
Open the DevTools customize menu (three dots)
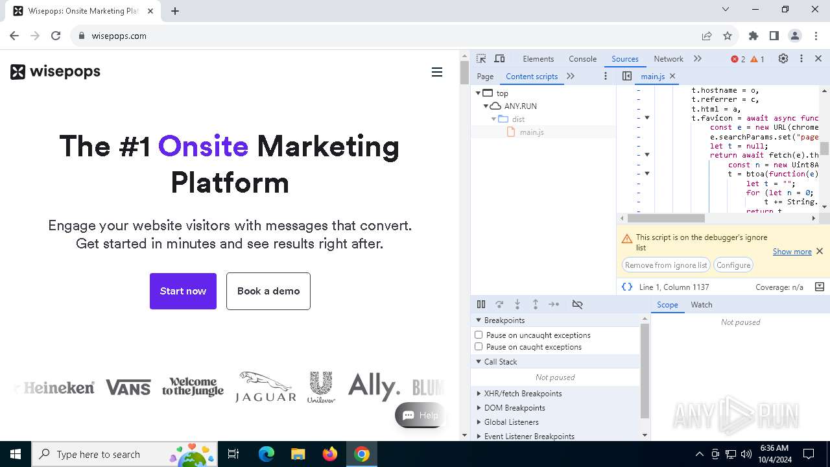801,58
